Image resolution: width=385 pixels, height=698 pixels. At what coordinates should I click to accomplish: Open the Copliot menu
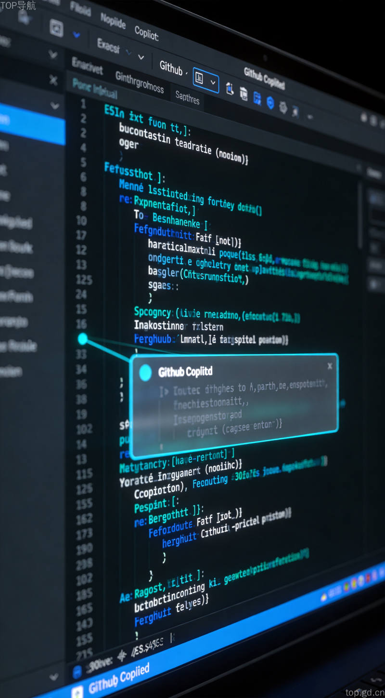146,32
